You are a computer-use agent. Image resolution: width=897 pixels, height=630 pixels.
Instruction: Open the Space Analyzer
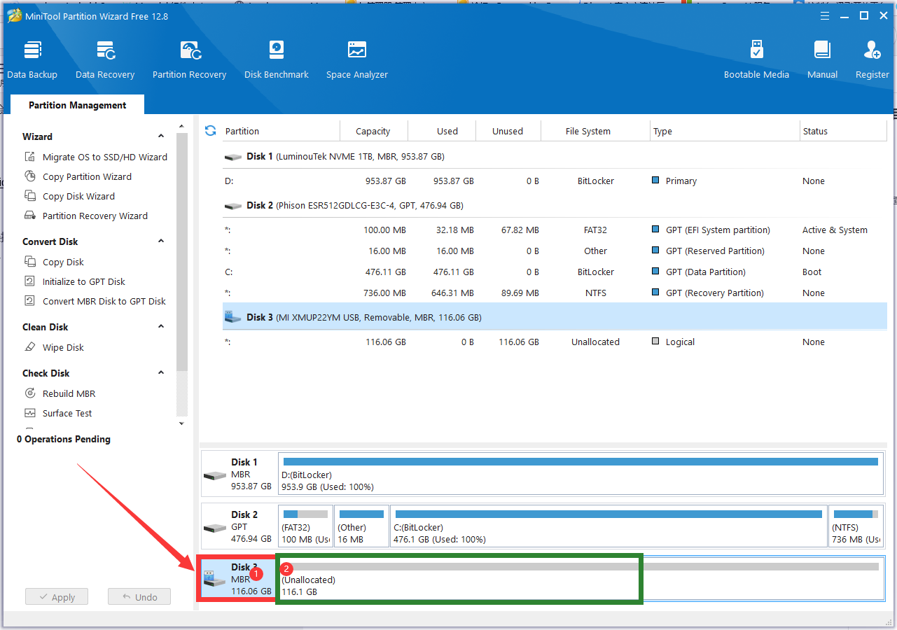pos(356,59)
